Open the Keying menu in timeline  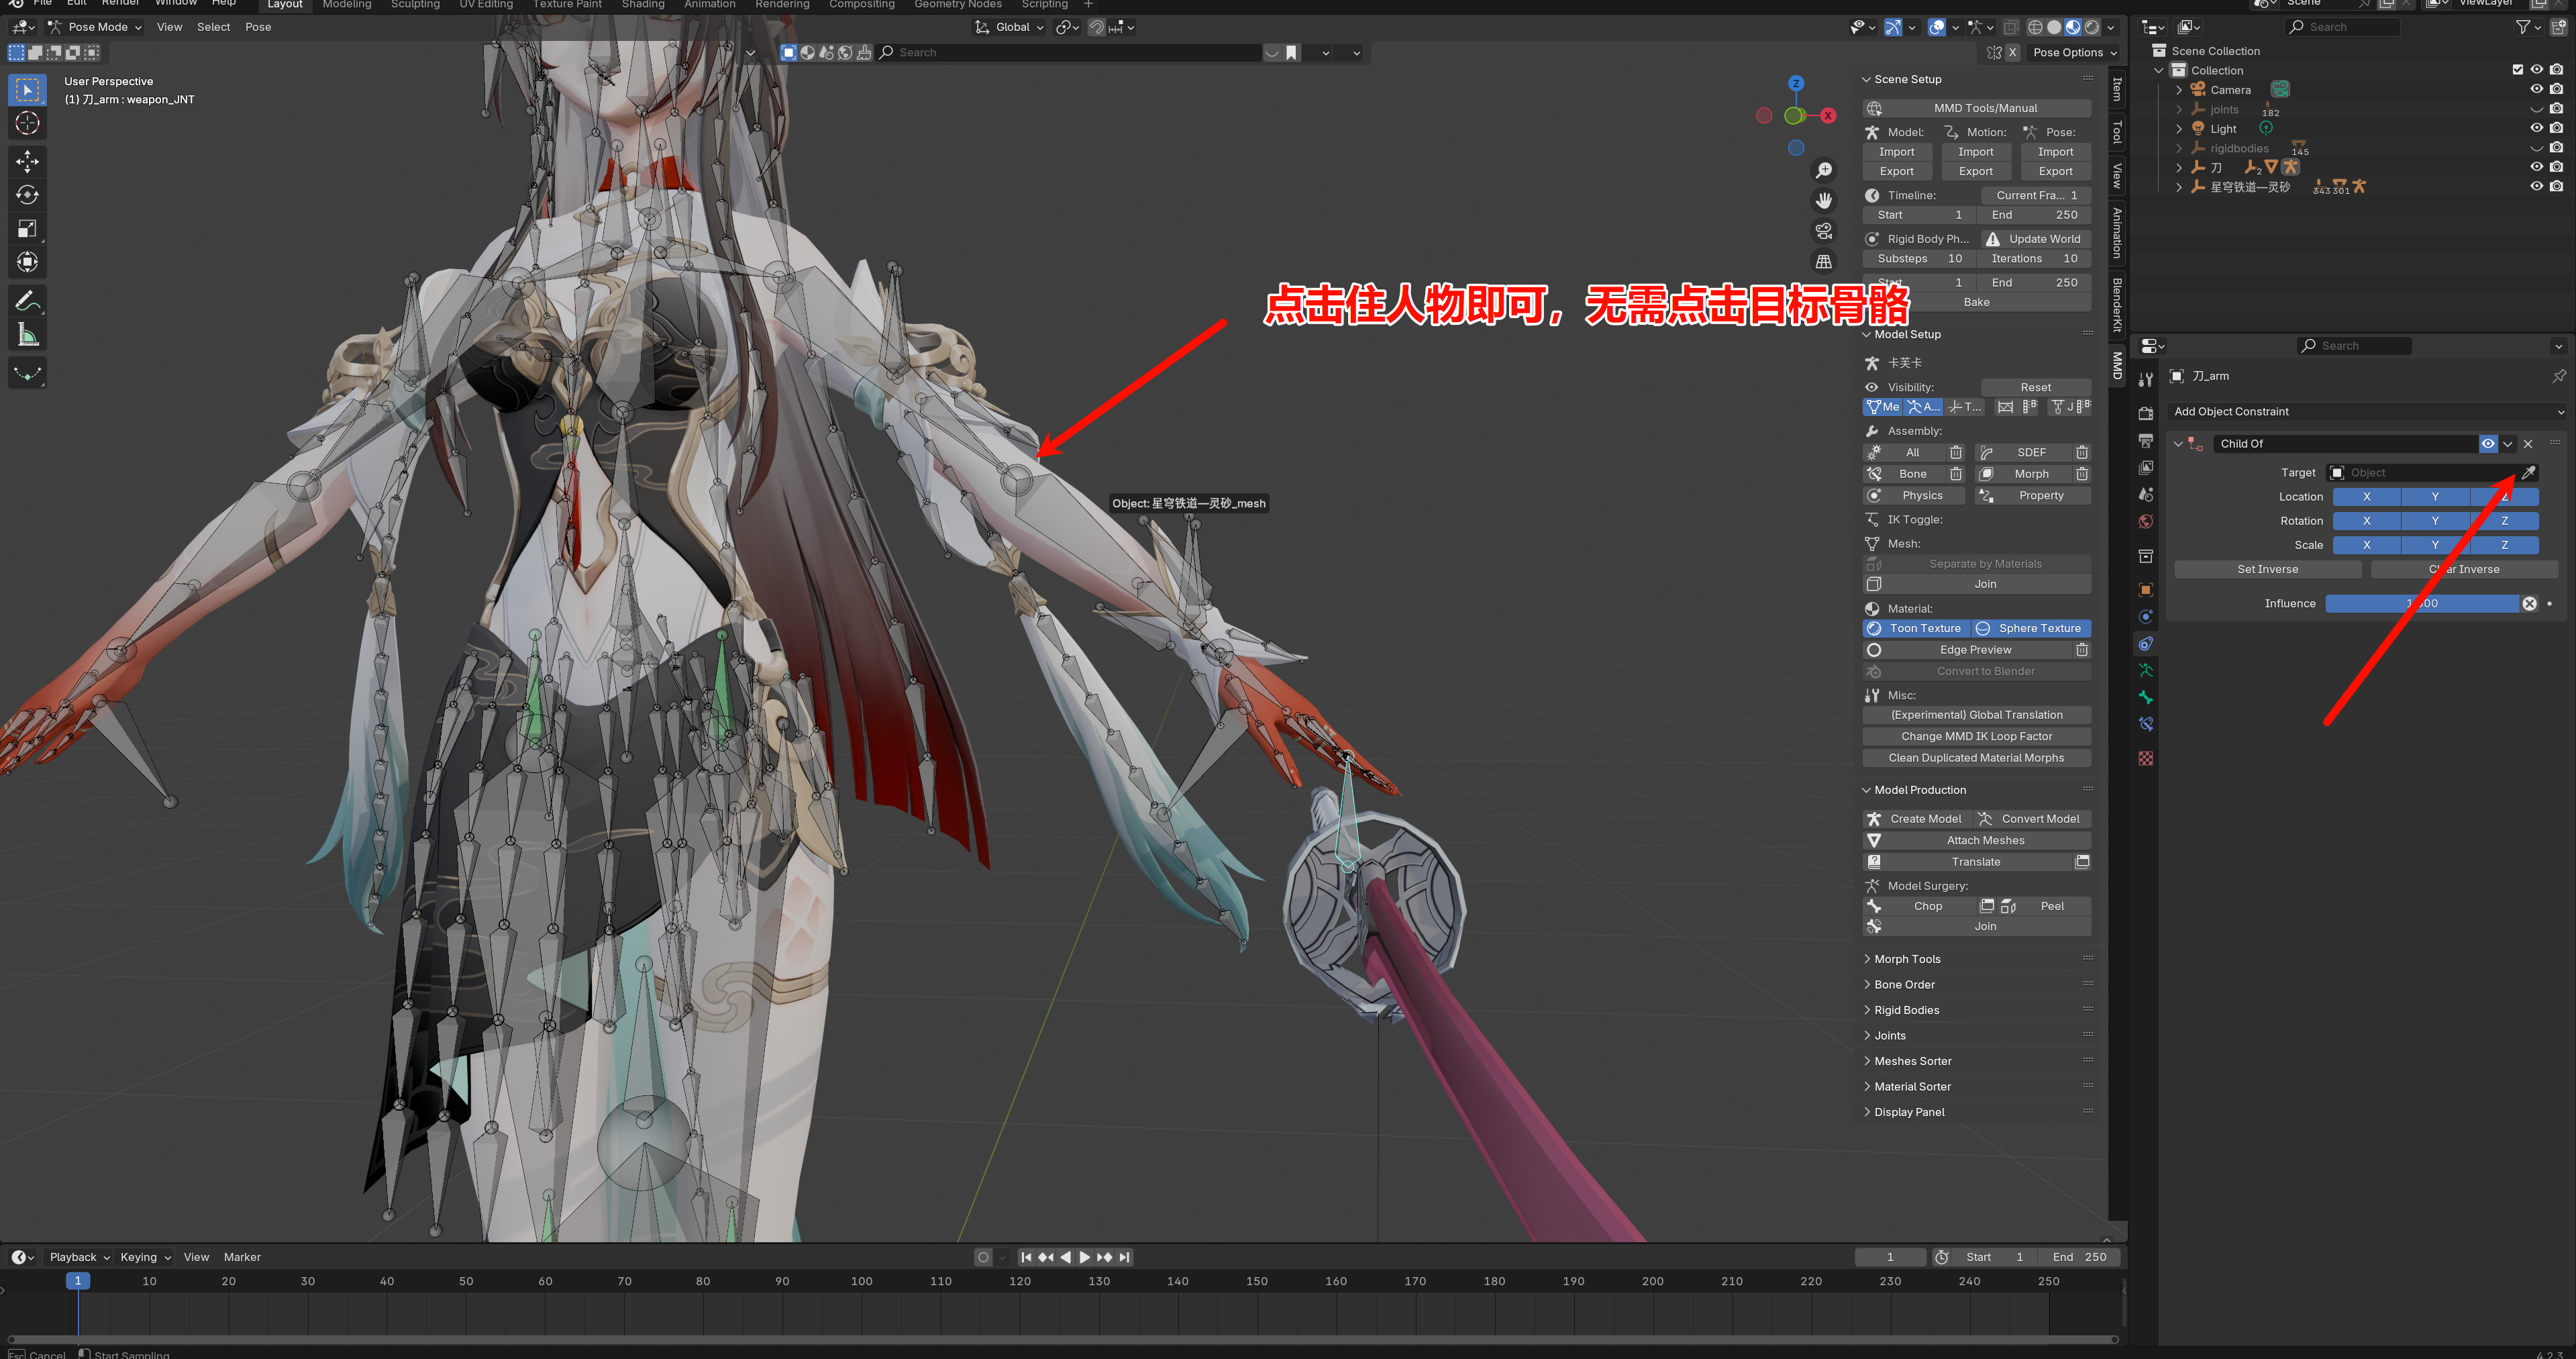point(145,1258)
